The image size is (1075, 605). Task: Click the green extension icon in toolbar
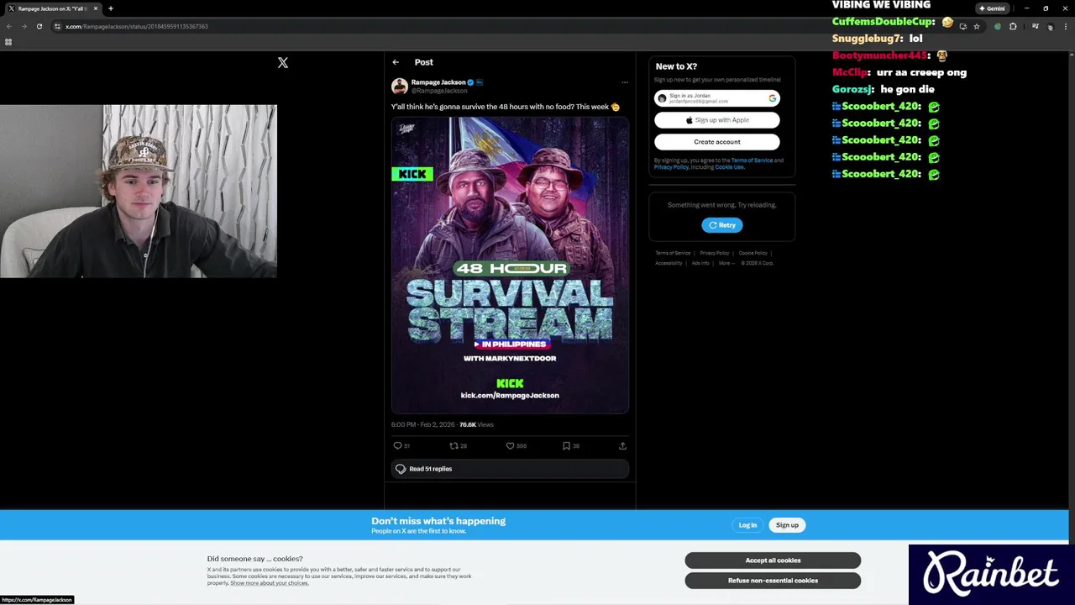coord(998,26)
